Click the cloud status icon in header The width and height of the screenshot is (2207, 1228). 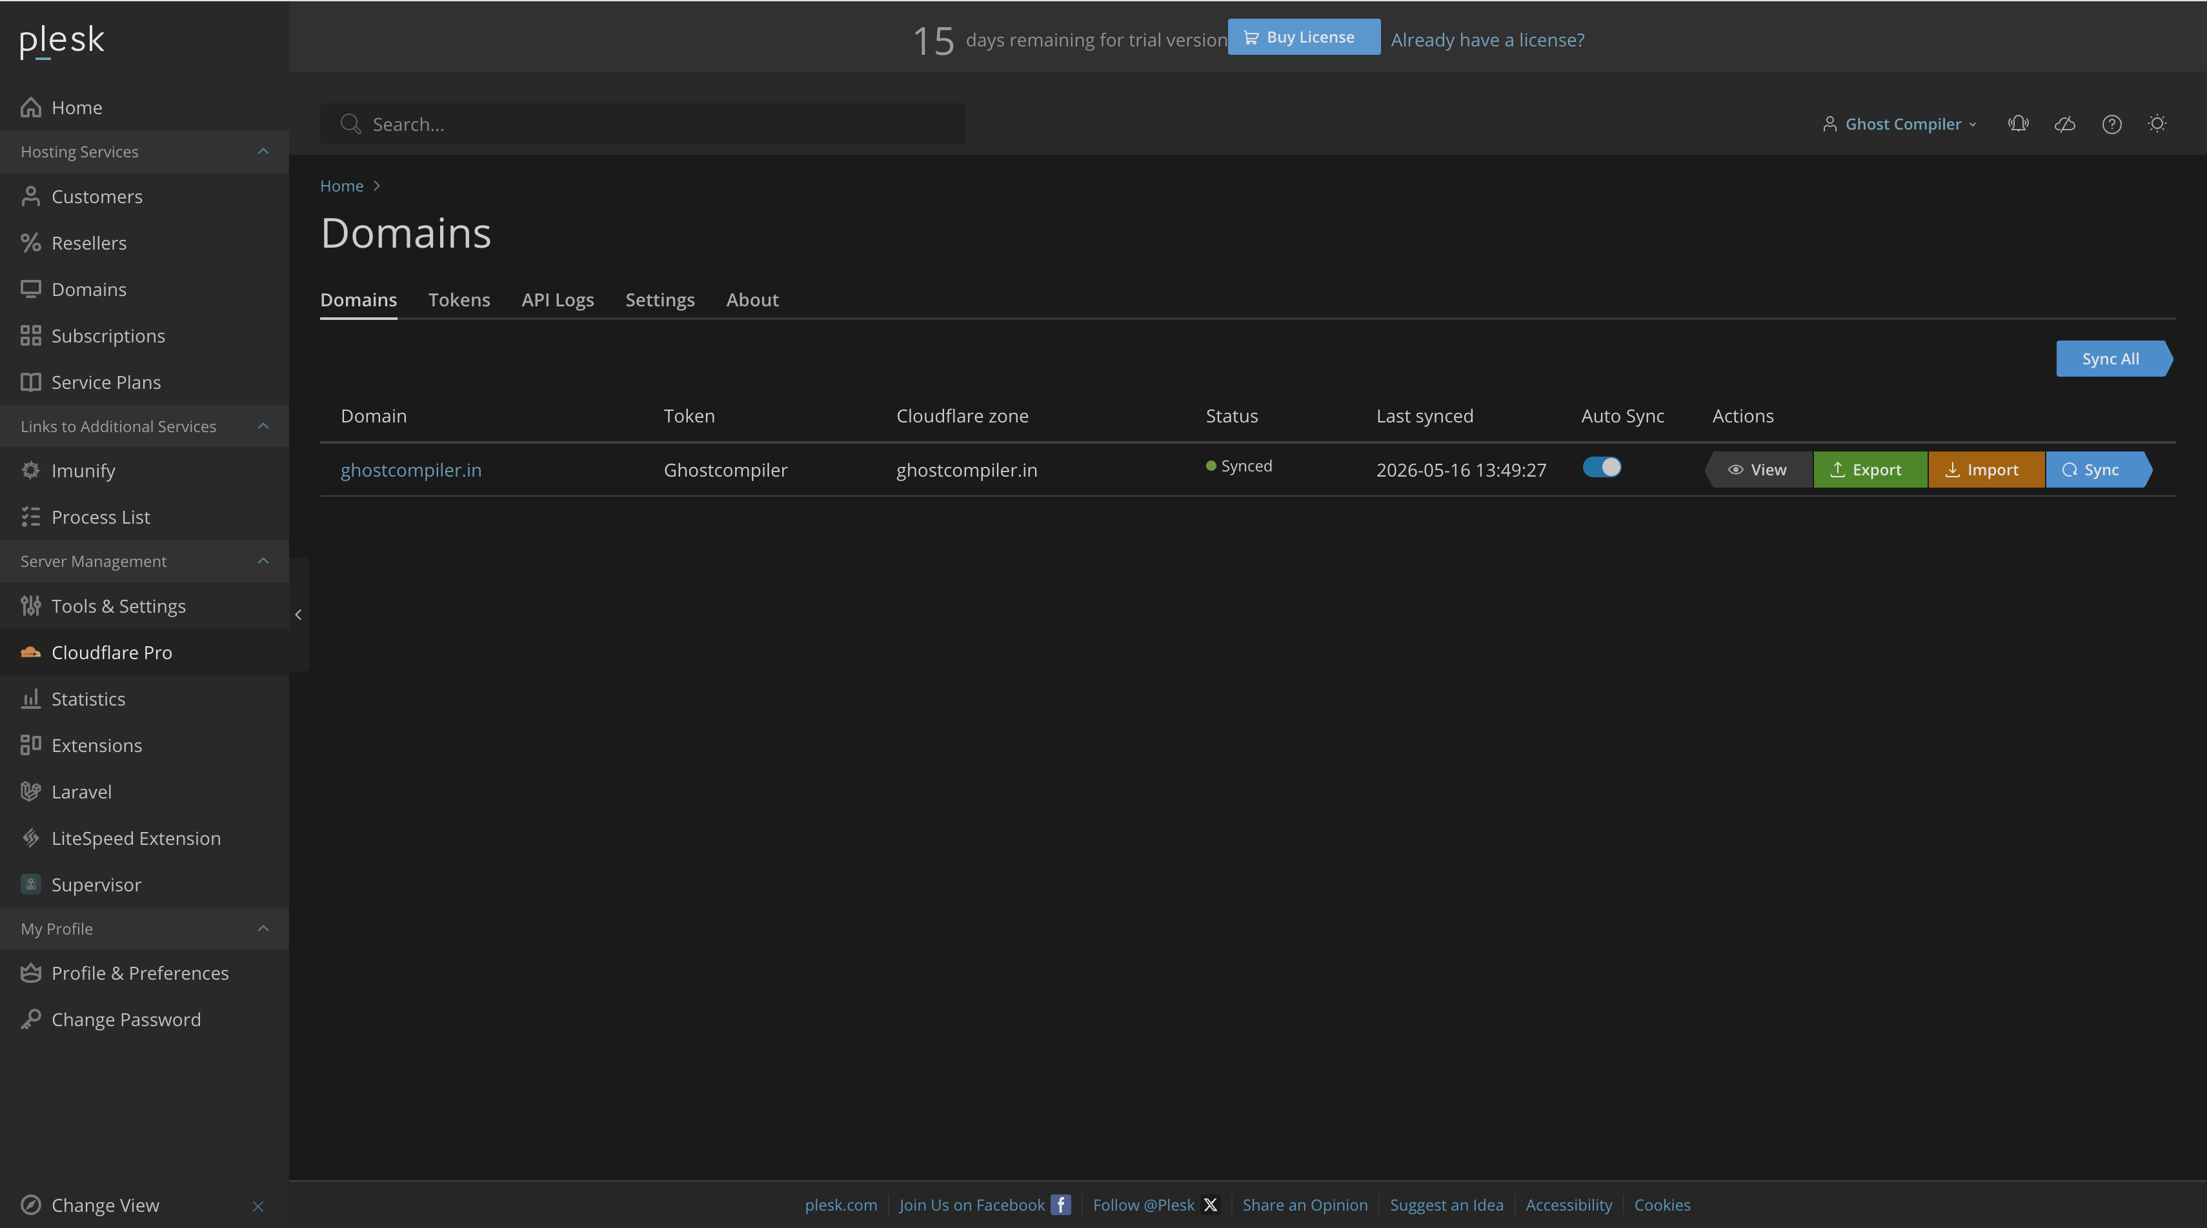(x=2065, y=124)
